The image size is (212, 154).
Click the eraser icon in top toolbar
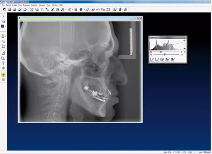click(20, 10)
